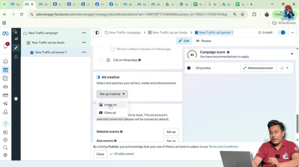The image size is (299, 167).
Task: Select New Traffic ad set feeds tree item
Action: click(48, 43)
